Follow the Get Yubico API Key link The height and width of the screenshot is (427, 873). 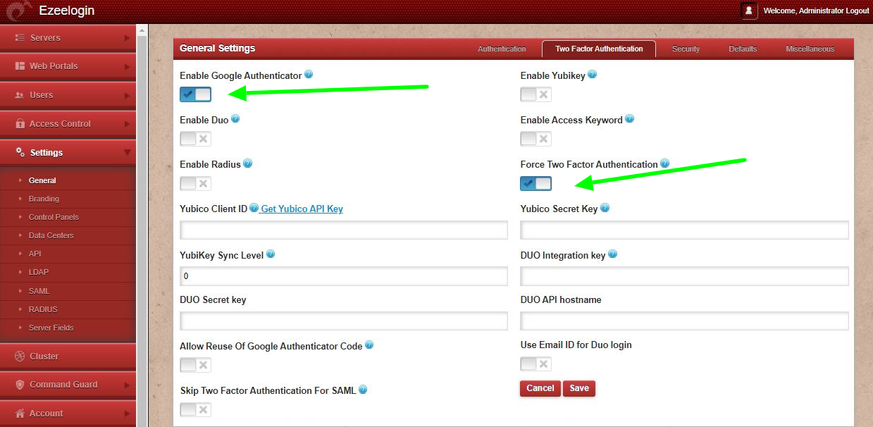tap(302, 209)
